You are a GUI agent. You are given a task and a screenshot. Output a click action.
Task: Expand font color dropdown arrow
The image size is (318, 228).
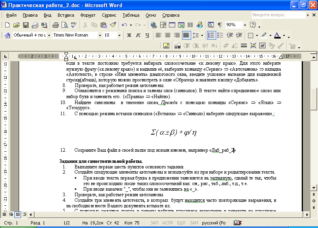tap(284, 35)
